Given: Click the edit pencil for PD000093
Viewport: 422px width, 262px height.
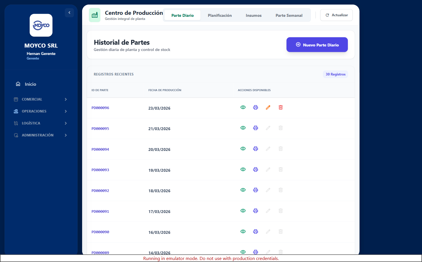Looking at the screenshot, I should tap(268, 169).
